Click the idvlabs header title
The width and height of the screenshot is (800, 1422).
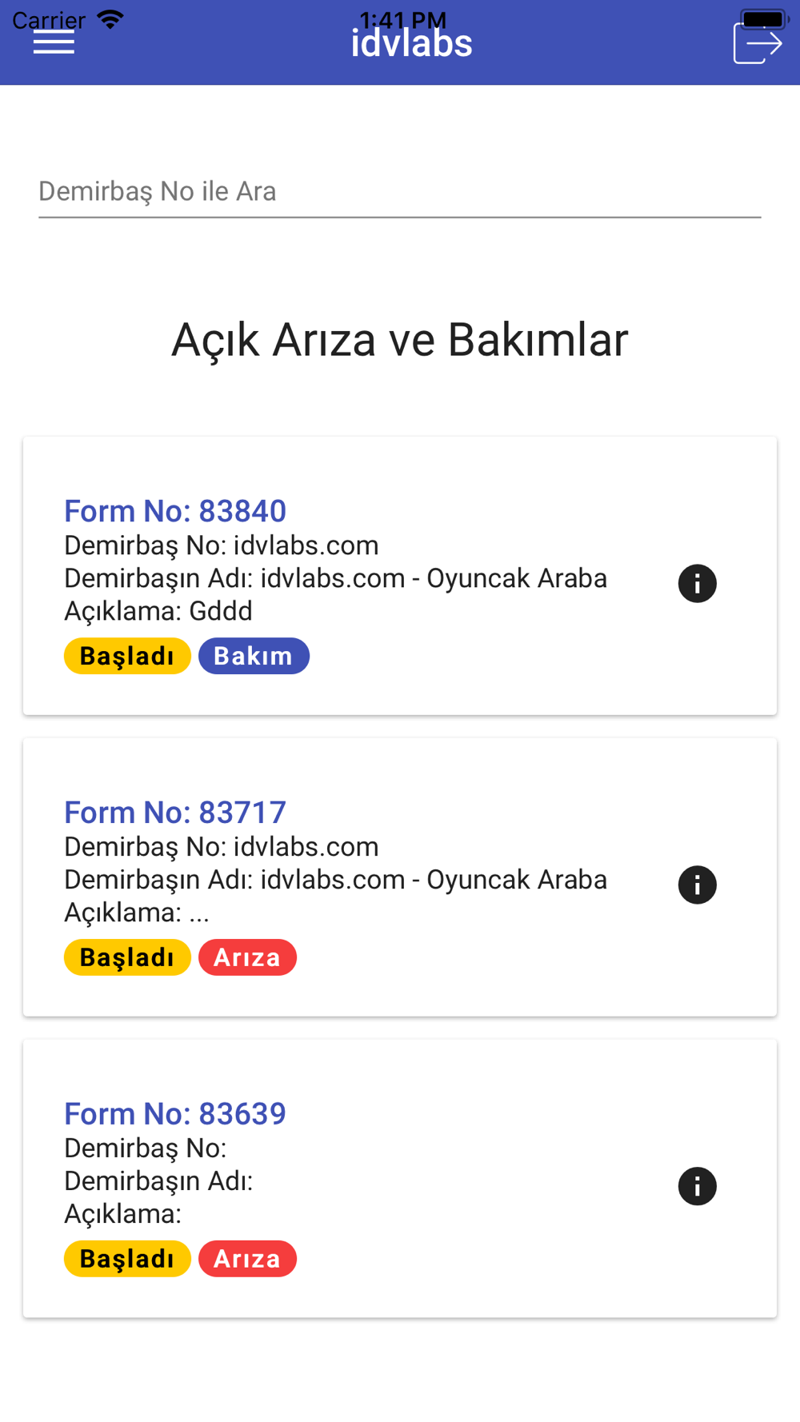411,43
